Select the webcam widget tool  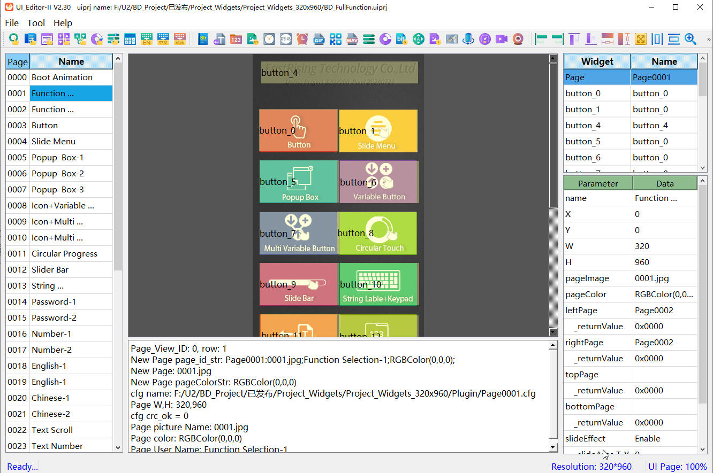[x=518, y=39]
